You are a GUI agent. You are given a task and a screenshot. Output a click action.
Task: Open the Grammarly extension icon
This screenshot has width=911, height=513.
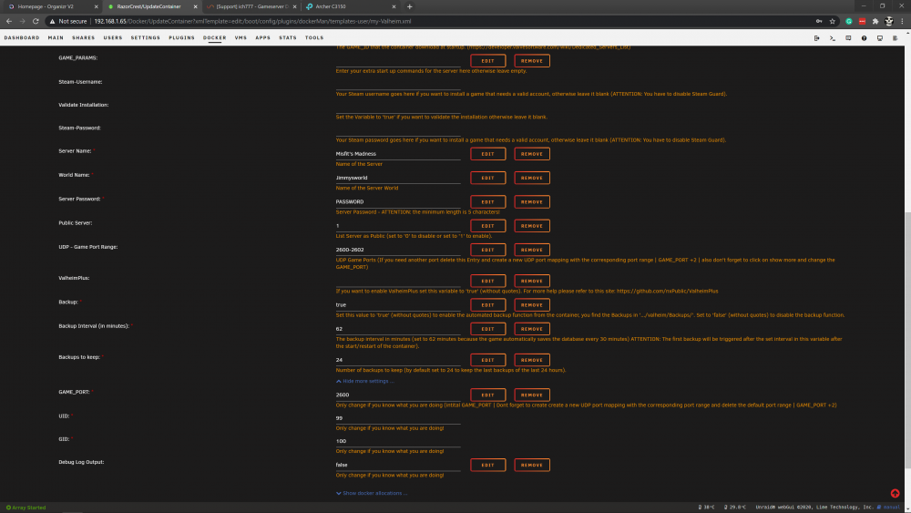point(849,22)
